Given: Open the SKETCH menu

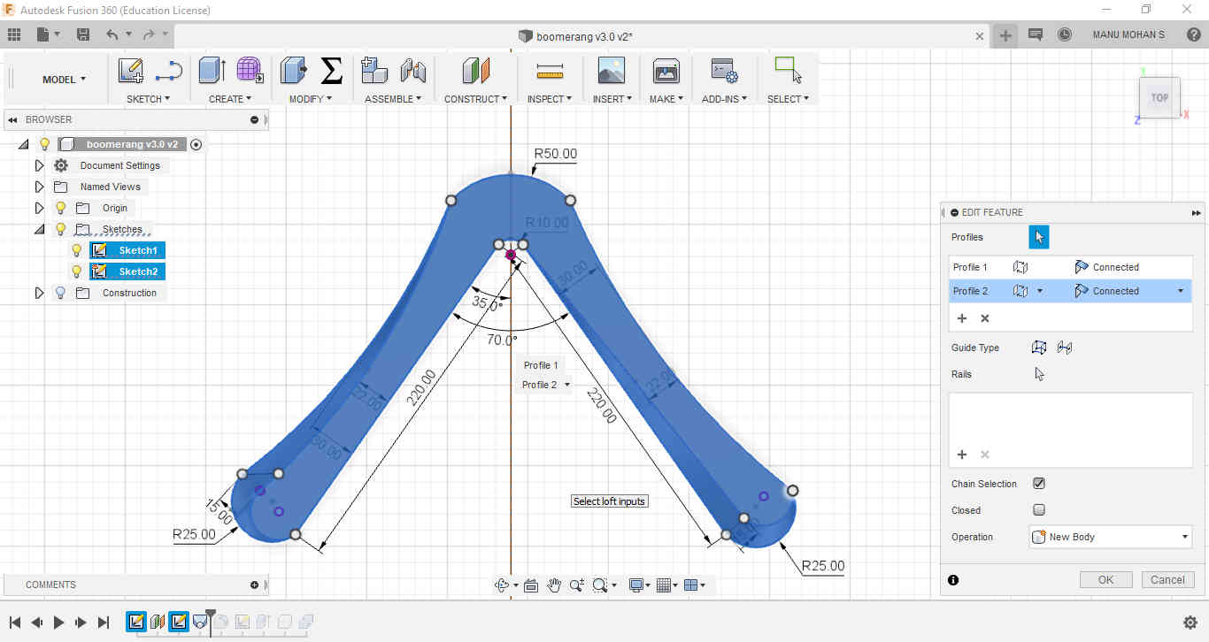Looking at the screenshot, I should 148,99.
